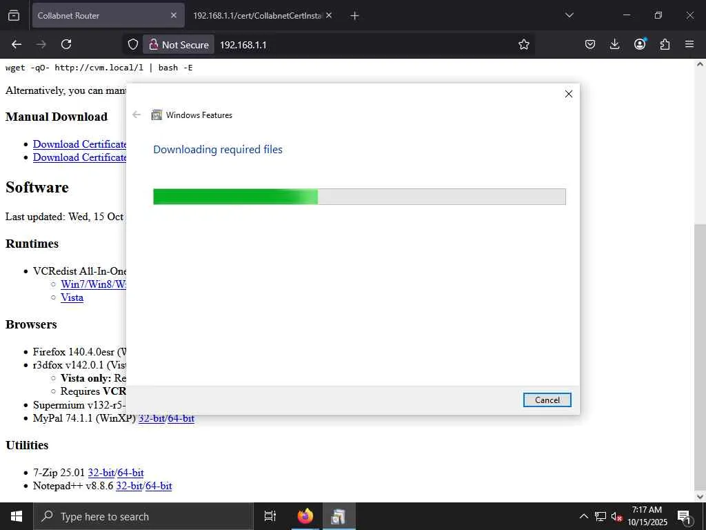This screenshot has width=706, height=530.
Task: Click the Manual Download heading
Action: click(57, 117)
